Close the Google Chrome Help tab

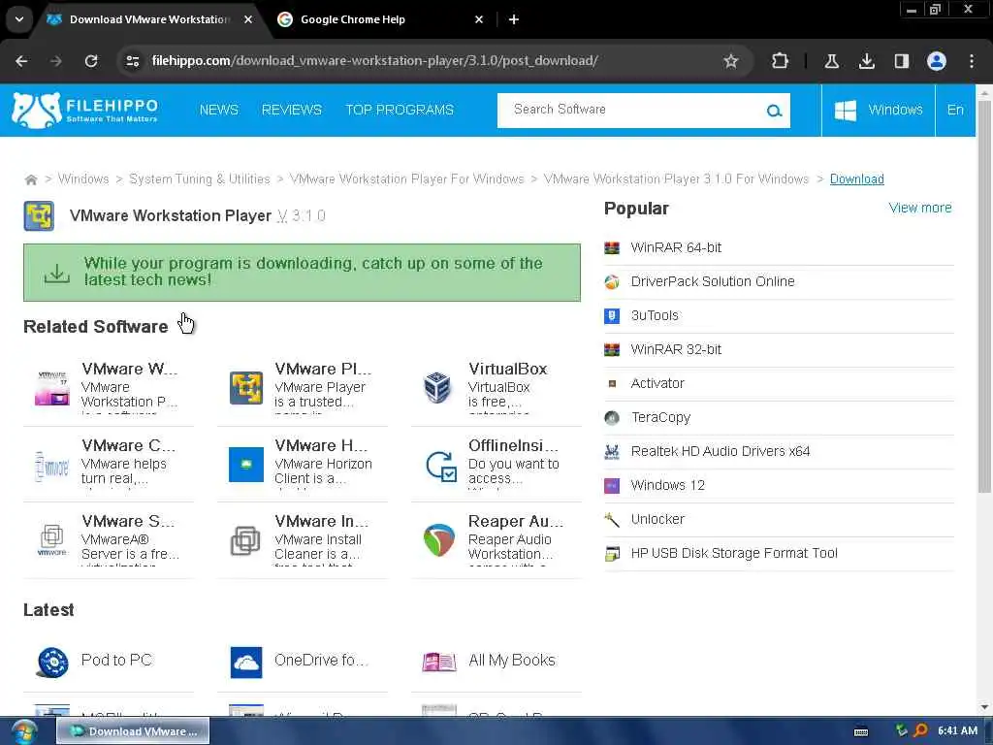479,19
